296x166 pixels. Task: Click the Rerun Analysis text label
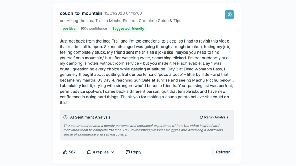[x=216, y=117]
